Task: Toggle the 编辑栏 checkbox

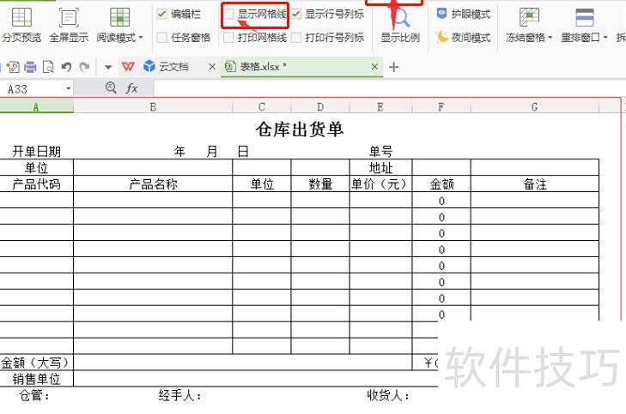Action: coord(161,15)
